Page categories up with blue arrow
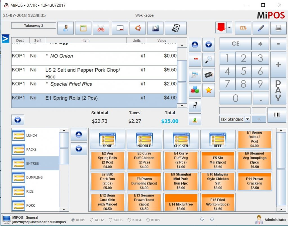 (x=79, y=134)
